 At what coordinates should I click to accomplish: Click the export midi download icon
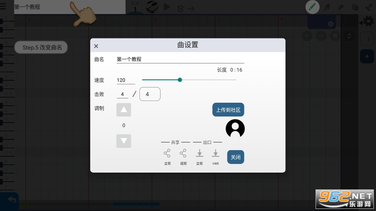215,153
